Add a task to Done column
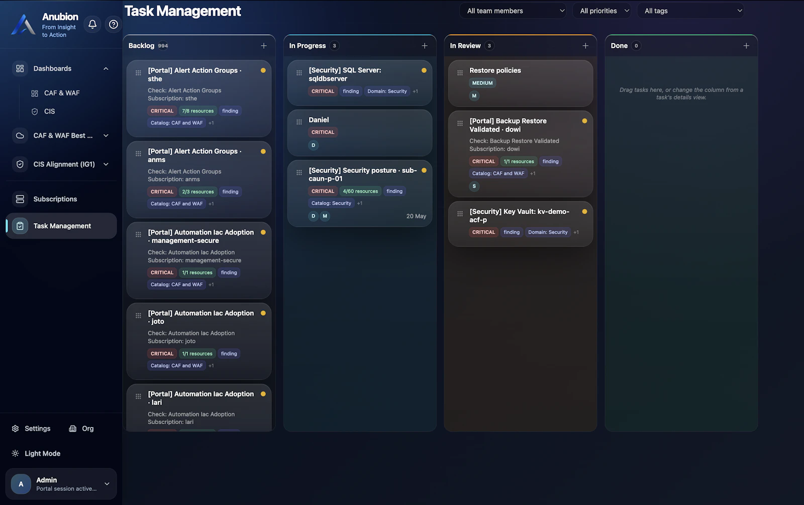804x505 pixels. [x=746, y=46]
